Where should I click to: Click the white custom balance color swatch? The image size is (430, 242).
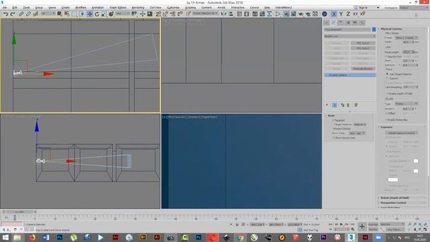pos(393,180)
